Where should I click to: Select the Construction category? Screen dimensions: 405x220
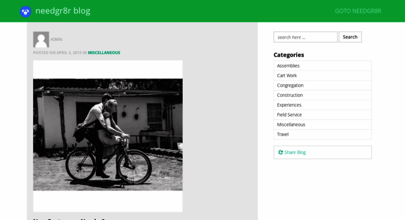coord(323,95)
